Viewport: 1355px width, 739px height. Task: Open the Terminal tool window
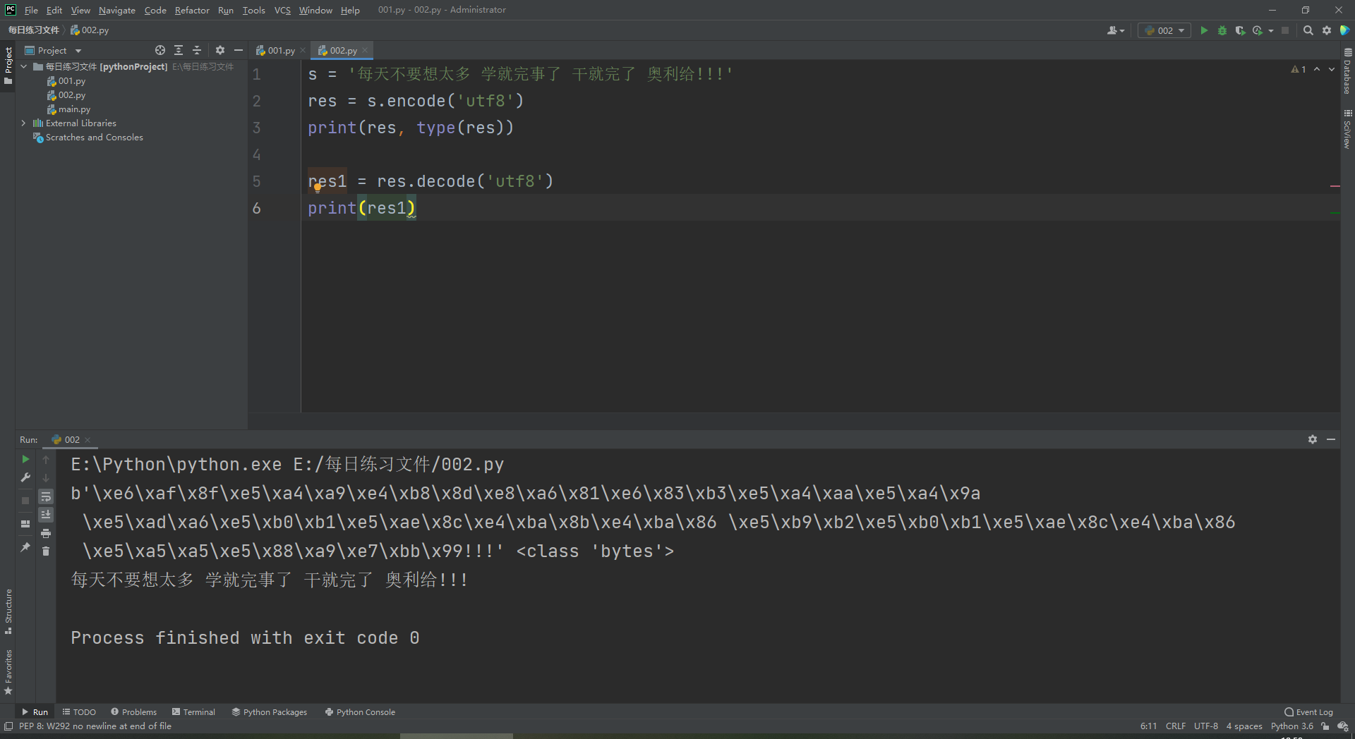193,712
